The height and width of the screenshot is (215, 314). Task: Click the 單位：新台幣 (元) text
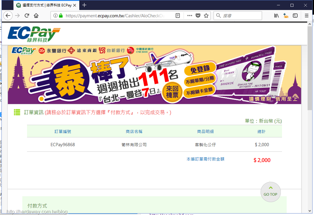tap(263, 121)
